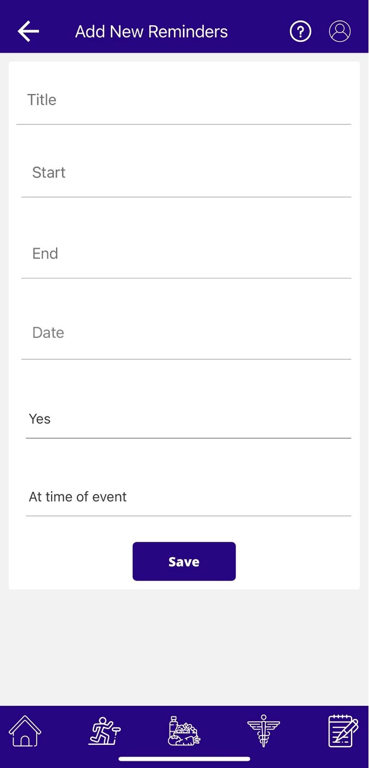Open the food and nutrition icon
This screenshot has width=369, height=768.
tap(184, 731)
